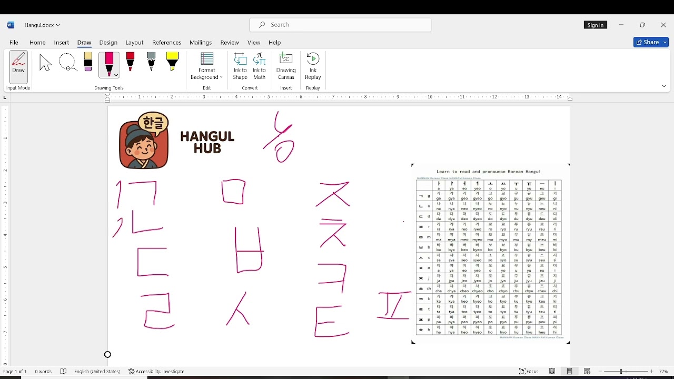The height and width of the screenshot is (379, 674).
Task: Click the zoom slider handle
Action: (x=621, y=372)
